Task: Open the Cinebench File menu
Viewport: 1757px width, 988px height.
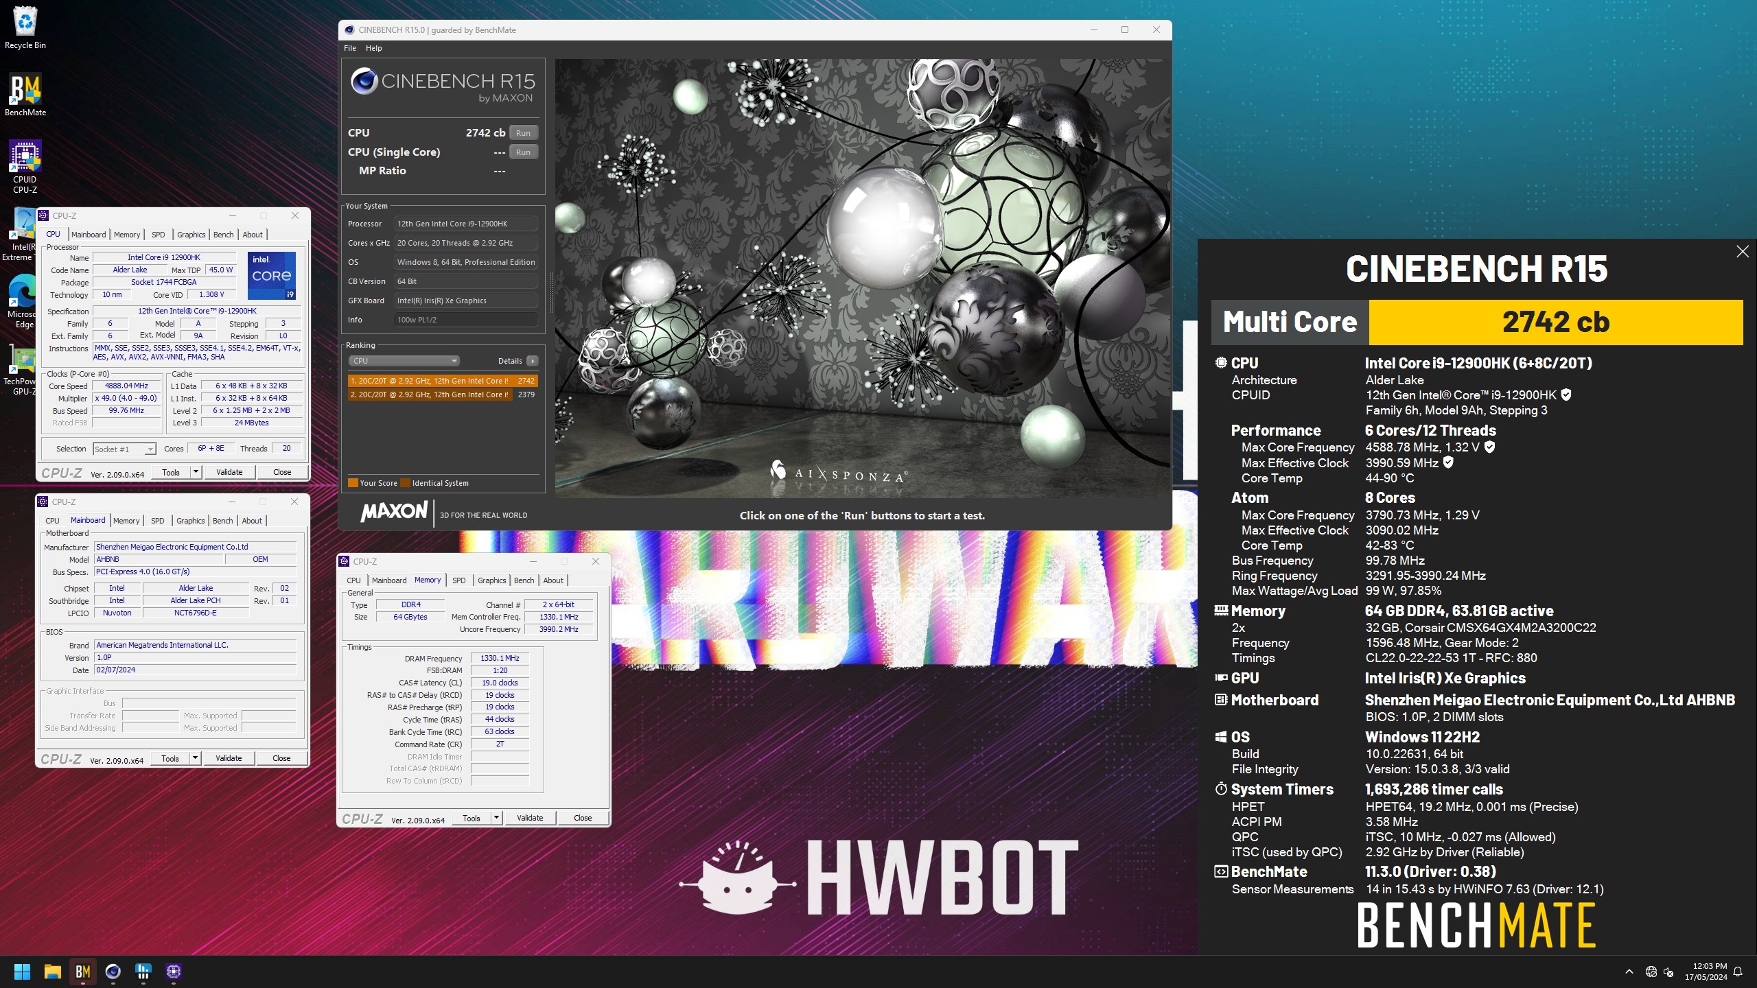Action: click(350, 48)
